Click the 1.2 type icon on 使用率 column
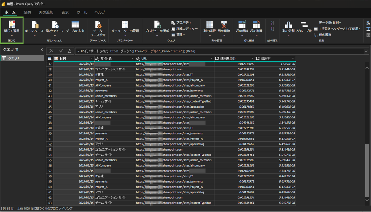 (x=258, y=58)
